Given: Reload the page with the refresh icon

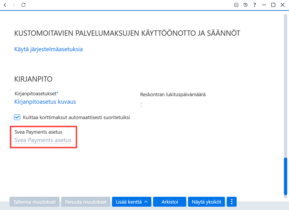Looking at the screenshot, I should pos(23,5).
